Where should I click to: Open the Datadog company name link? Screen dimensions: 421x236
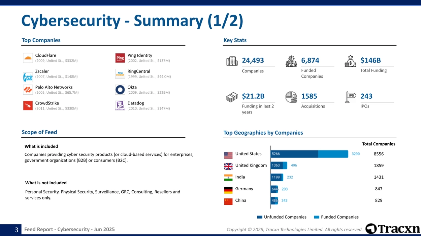pos(136,103)
